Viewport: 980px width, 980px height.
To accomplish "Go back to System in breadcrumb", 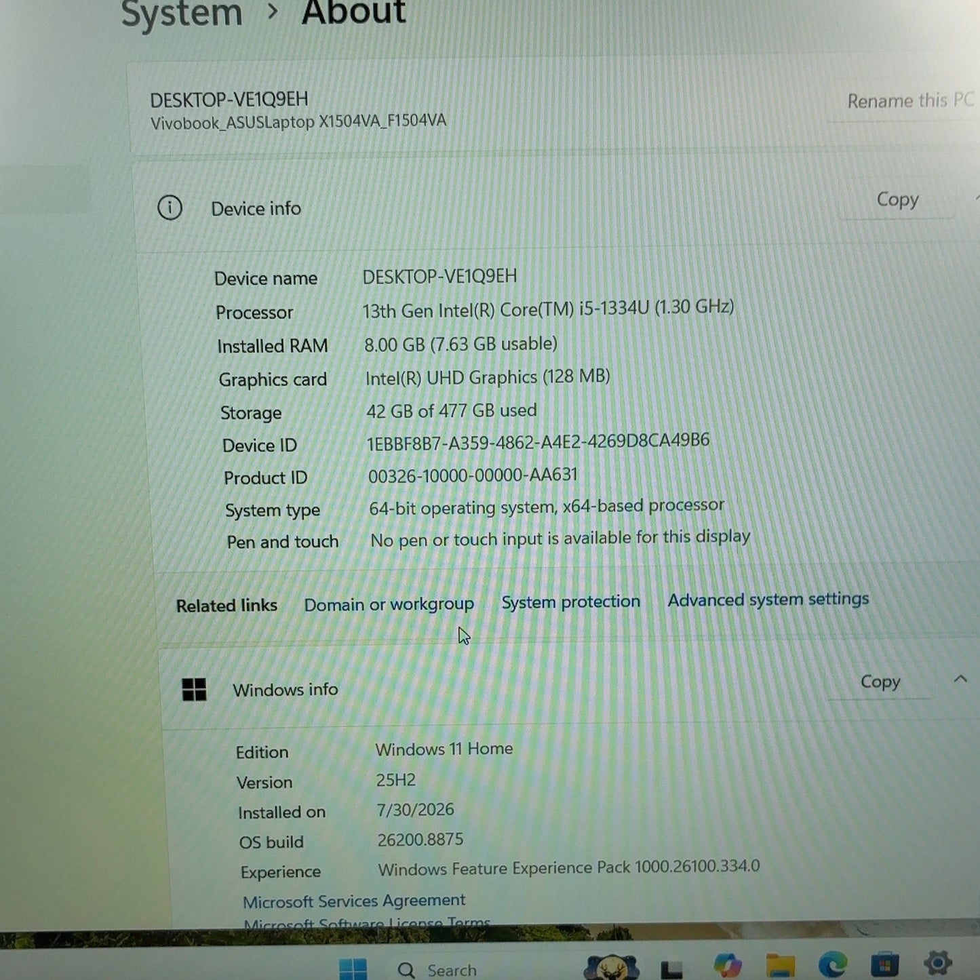I will pyautogui.click(x=182, y=14).
